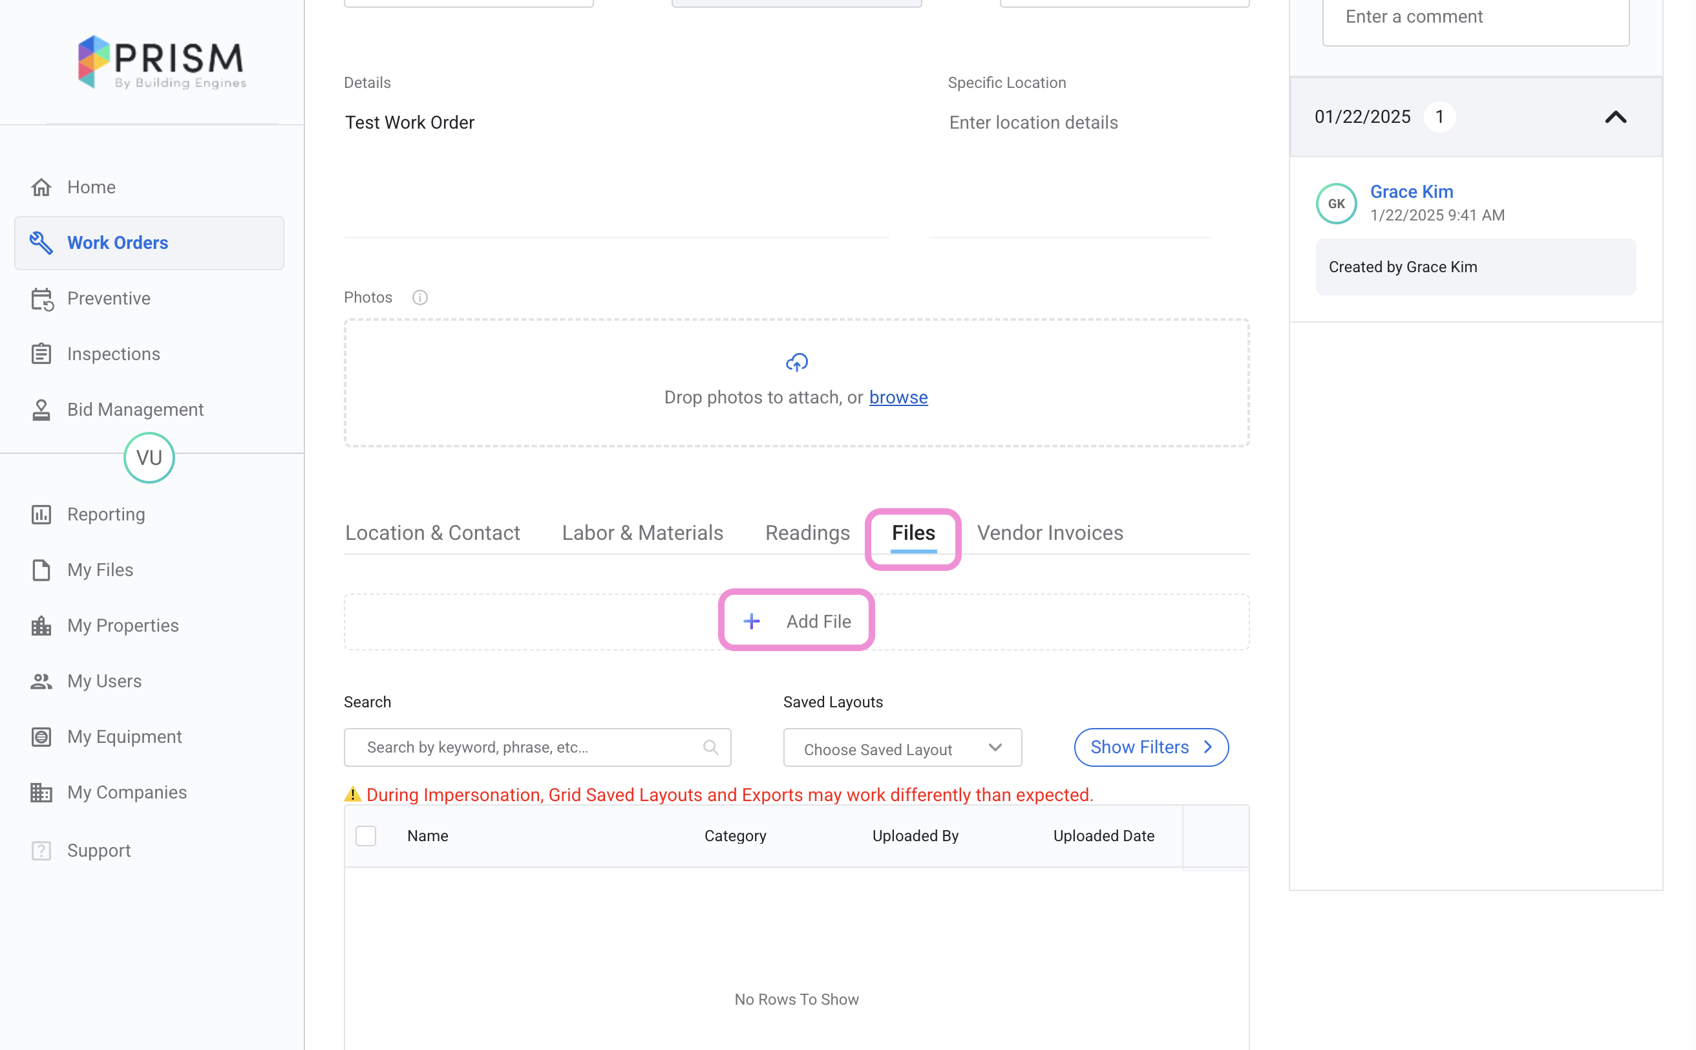Click the search magnifier icon
This screenshot has height=1050, width=1696.
[710, 747]
